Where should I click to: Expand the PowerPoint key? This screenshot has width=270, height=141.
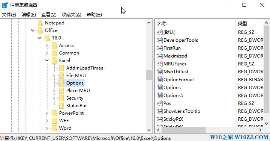[x=47, y=113]
